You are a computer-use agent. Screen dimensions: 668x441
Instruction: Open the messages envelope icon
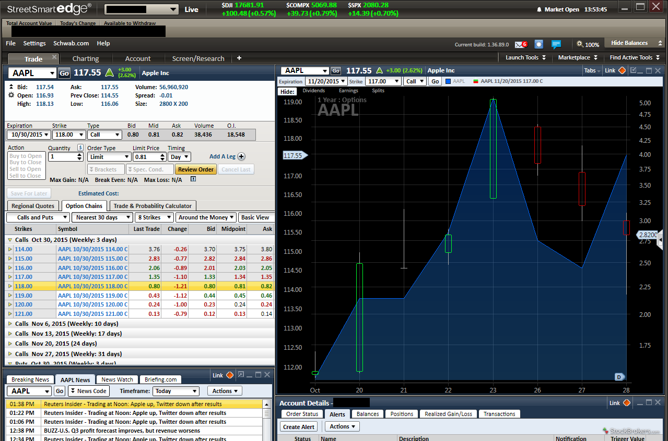click(x=520, y=44)
